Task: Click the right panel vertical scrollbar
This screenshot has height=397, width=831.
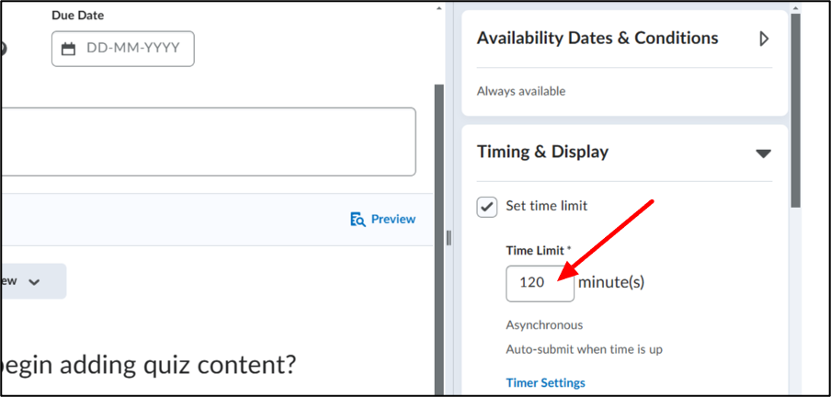Action: (x=795, y=111)
